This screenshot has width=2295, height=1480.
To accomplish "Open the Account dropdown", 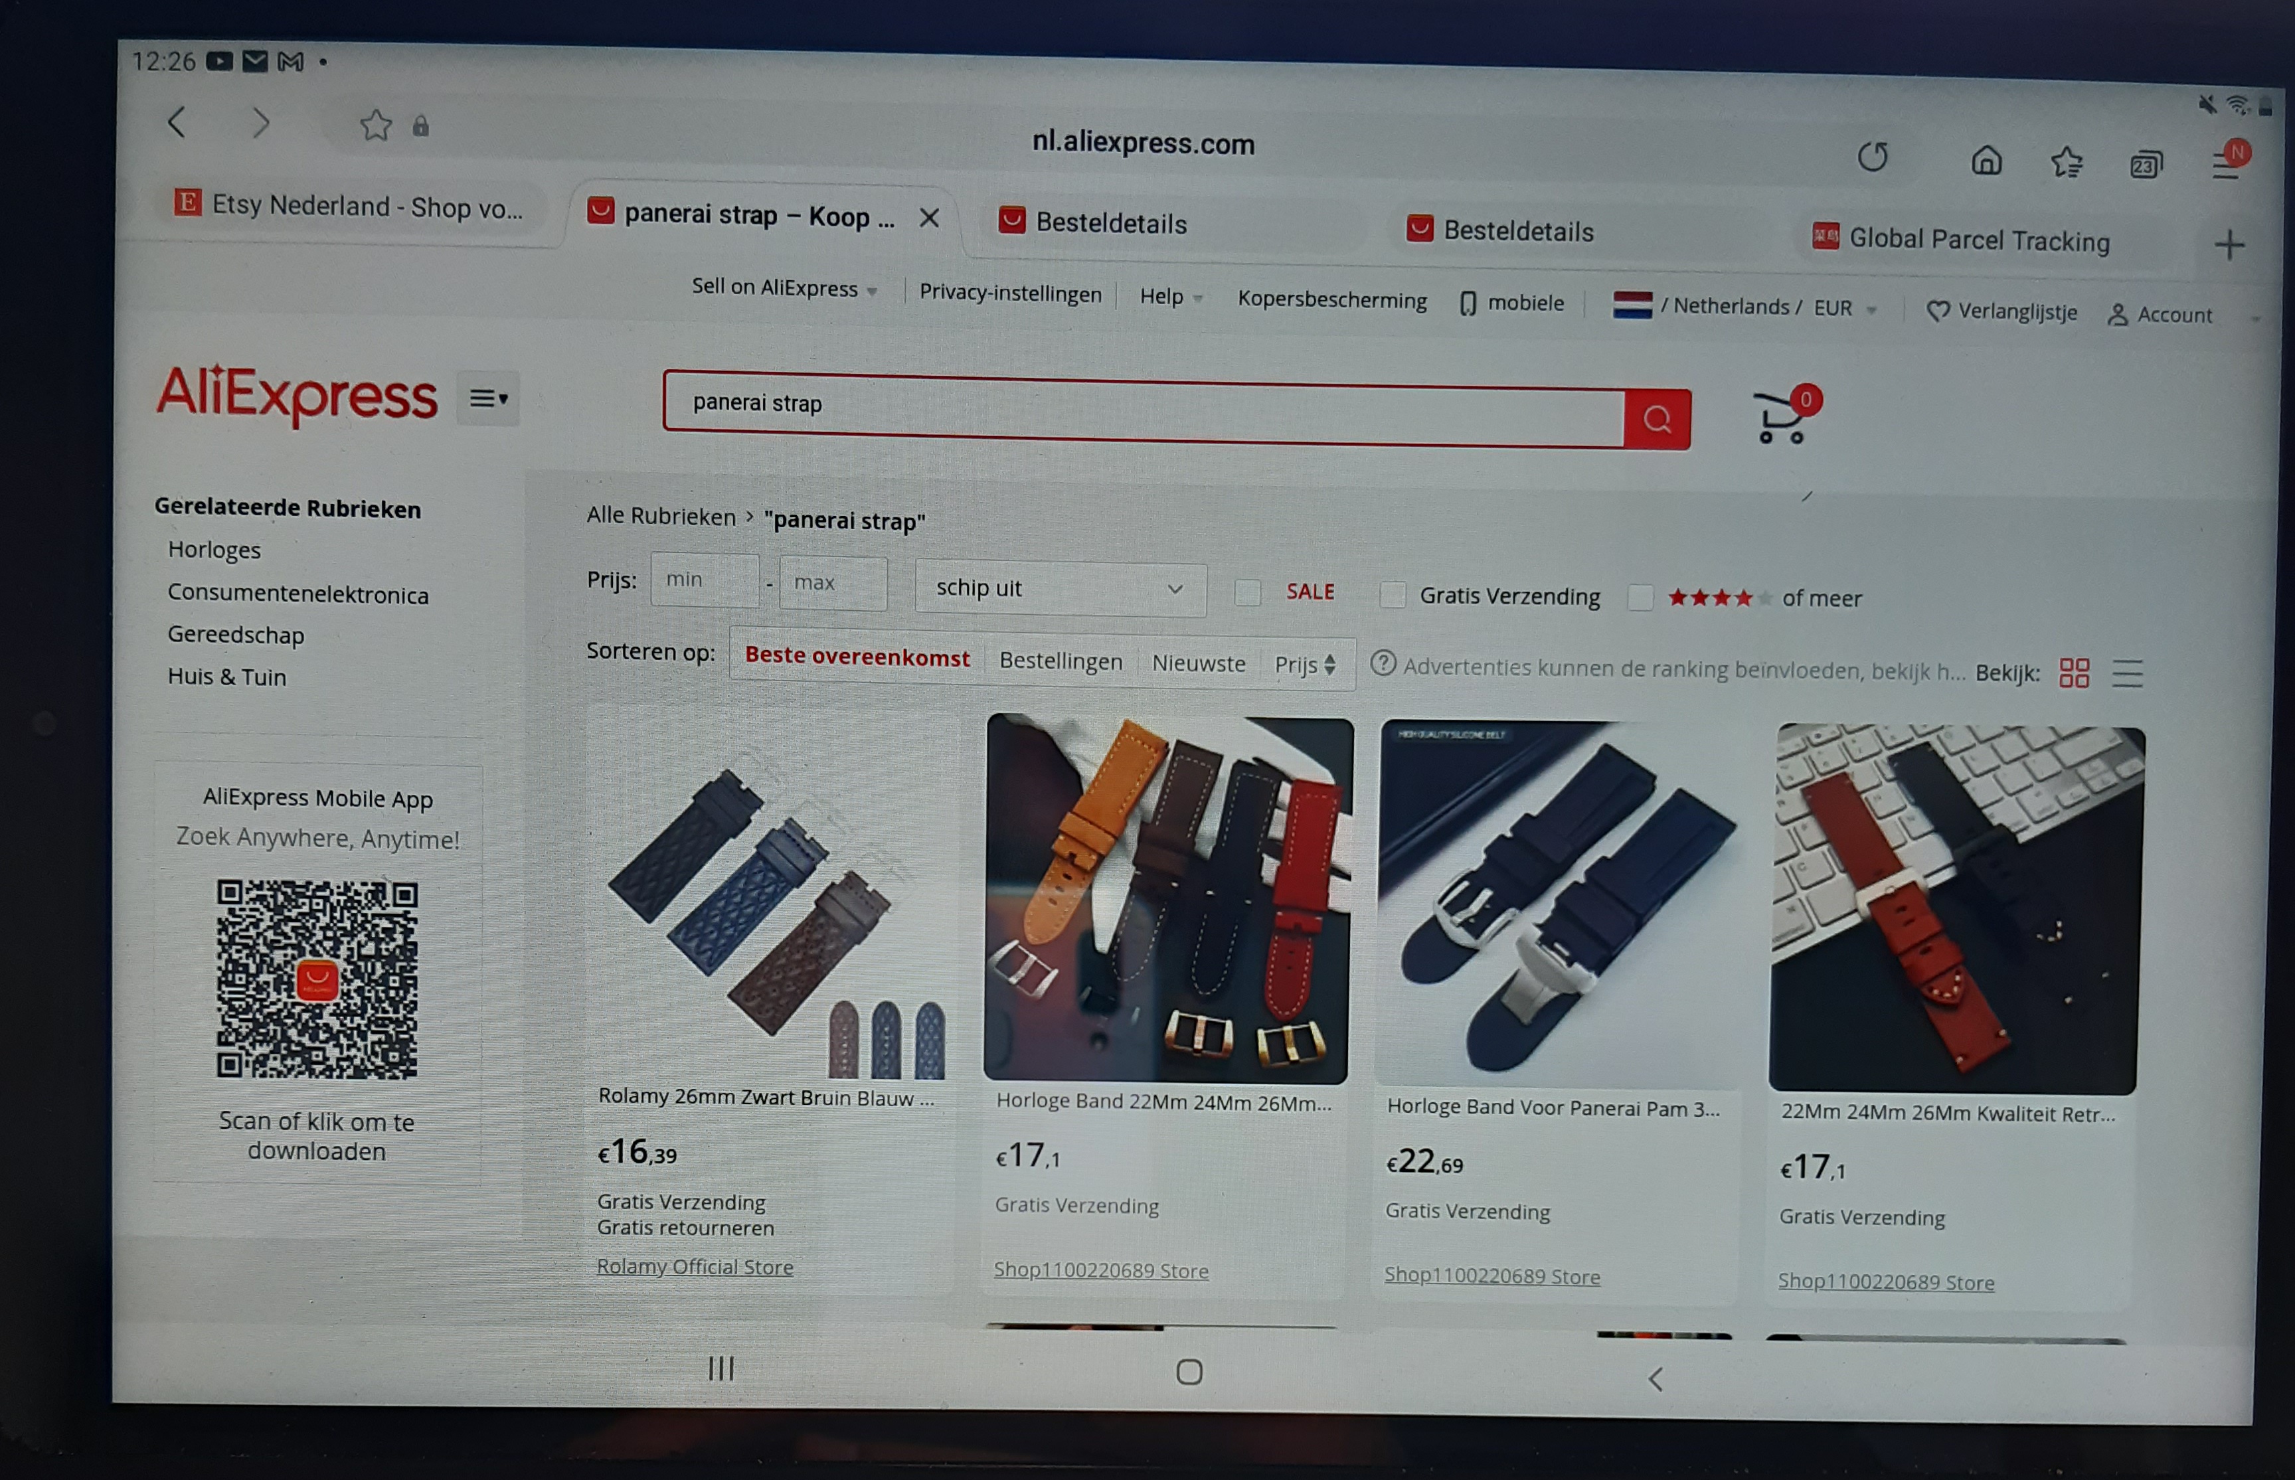I will 2160,314.
